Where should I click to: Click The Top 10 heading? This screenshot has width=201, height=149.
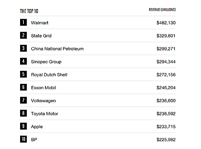click(x=29, y=11)
